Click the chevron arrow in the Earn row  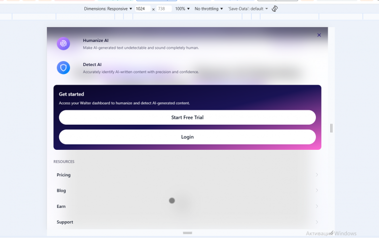point(317,206)
